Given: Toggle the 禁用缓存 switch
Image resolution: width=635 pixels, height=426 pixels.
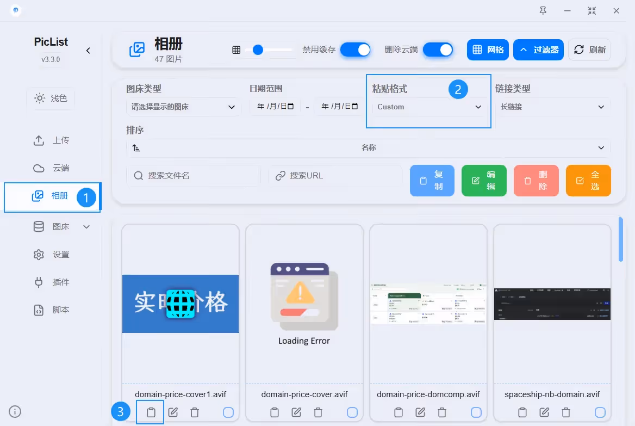Looking at the screenshot, I should point(355,50).
